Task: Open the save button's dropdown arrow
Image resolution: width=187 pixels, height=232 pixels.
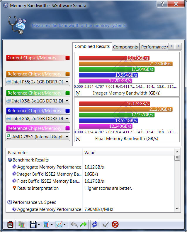Action: point(39,225)
